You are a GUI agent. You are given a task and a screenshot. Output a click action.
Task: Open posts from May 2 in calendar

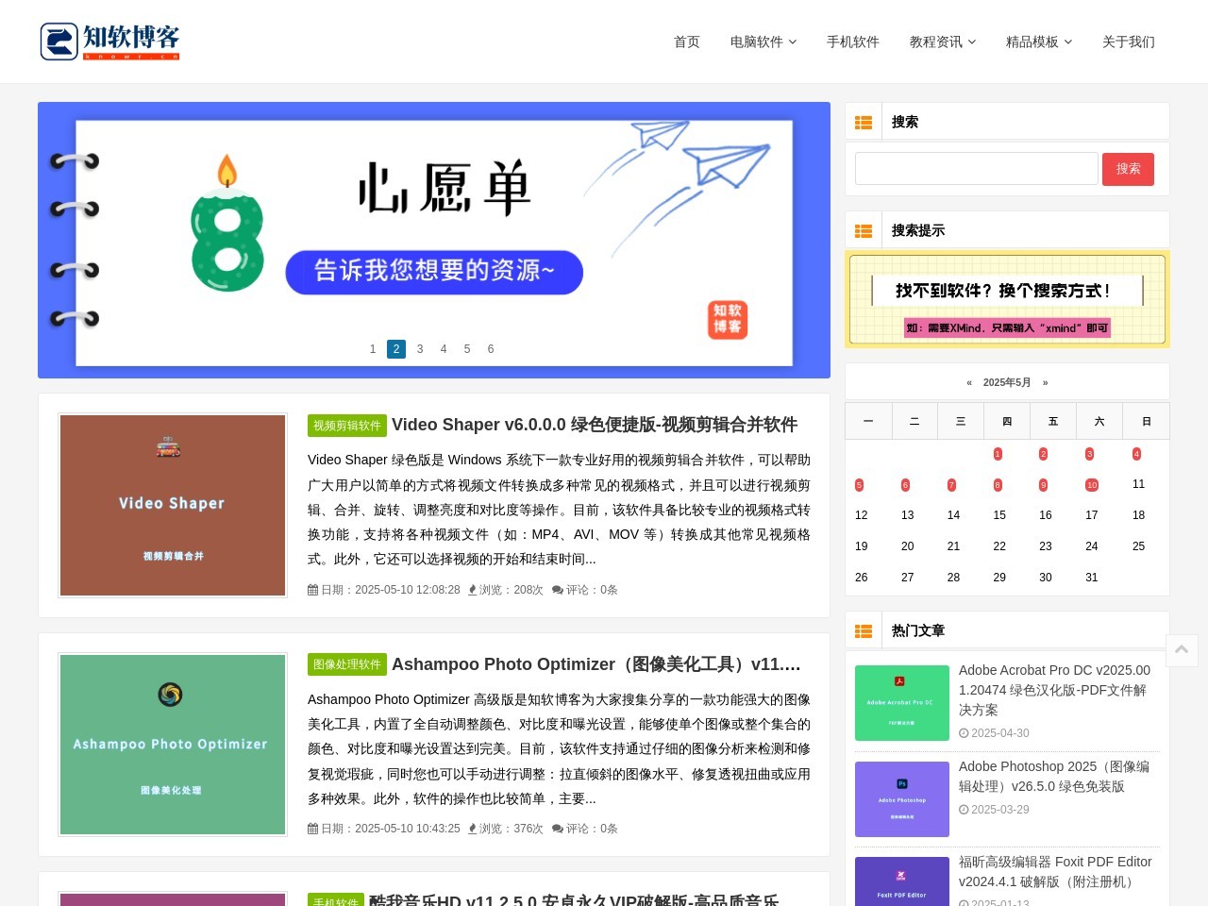pos(1043,454)
